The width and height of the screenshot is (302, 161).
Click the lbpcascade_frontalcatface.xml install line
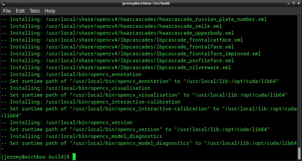point(122,40)
